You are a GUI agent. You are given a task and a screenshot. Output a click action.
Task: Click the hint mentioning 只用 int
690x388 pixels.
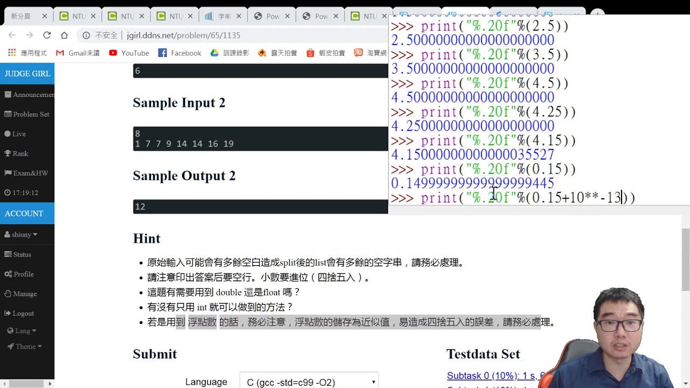coord(219,307)
